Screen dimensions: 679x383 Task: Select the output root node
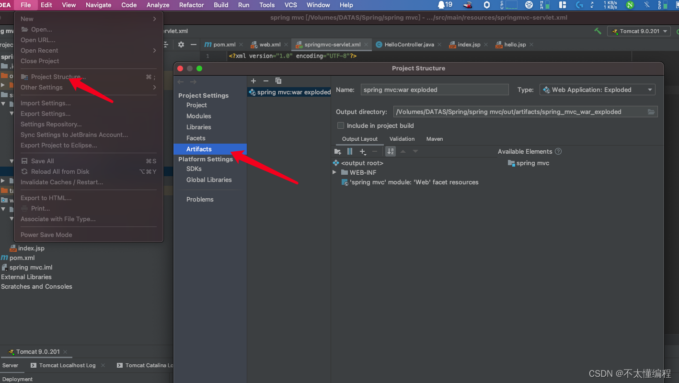click(358, 163)
